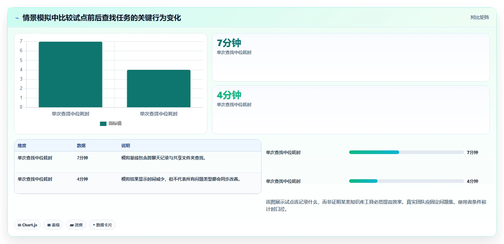Click the 表格 tag chip
The width and height of the screenshot is (504, 244).
tap(53, 225)
